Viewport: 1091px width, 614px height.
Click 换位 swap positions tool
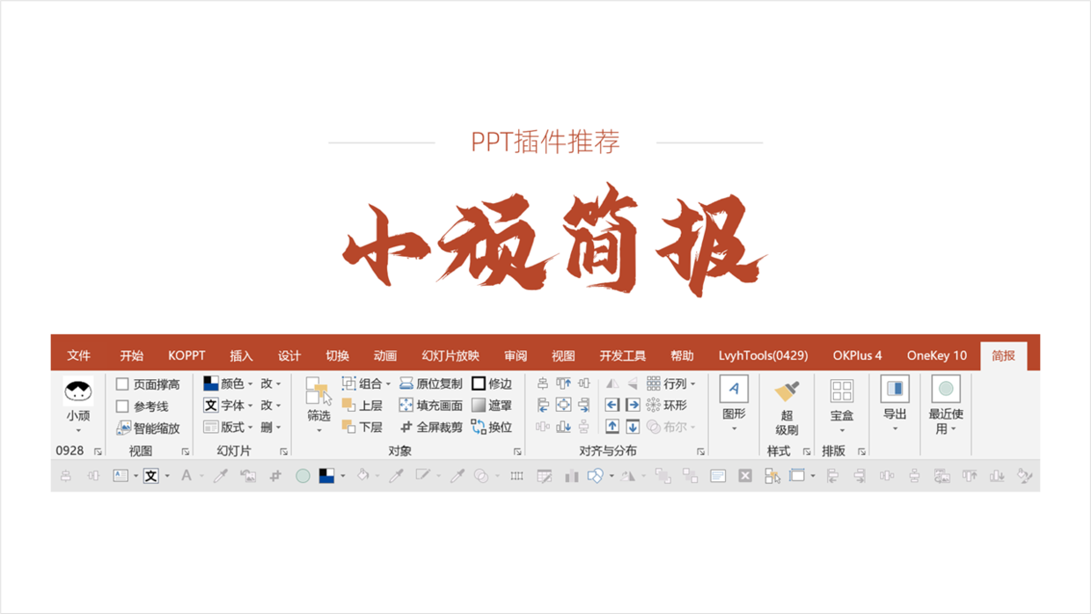pyautogui.click(x=492, y=427)
